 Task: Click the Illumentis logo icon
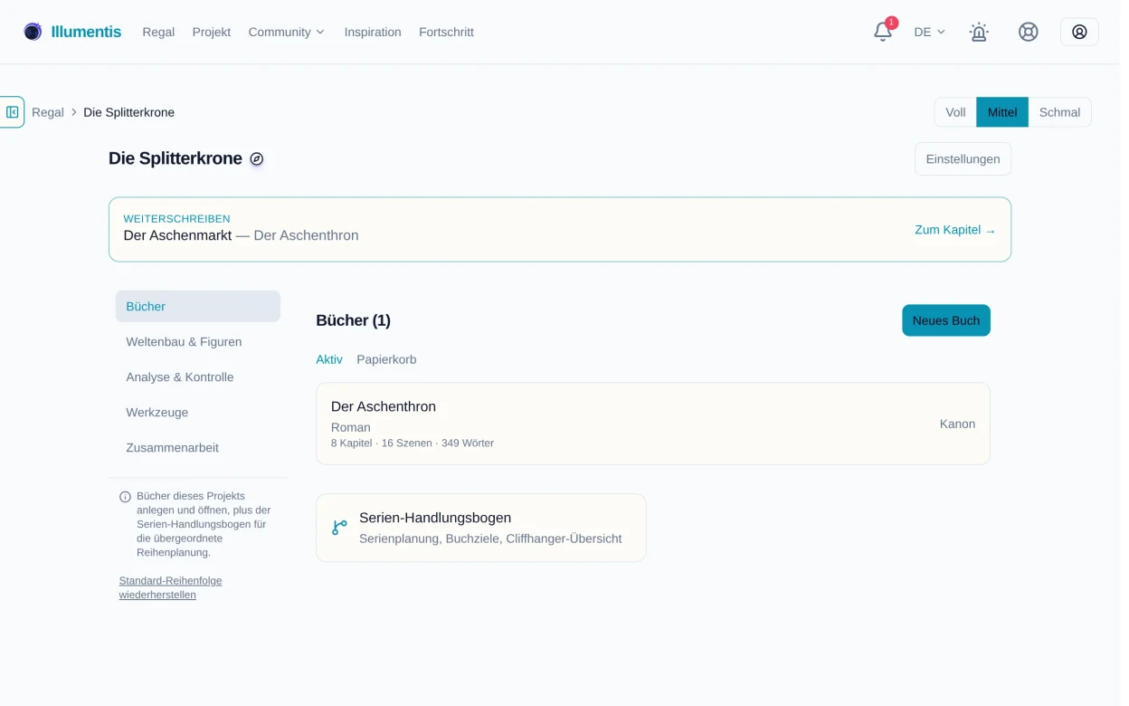pyautogui.click(x=33, y=32)
